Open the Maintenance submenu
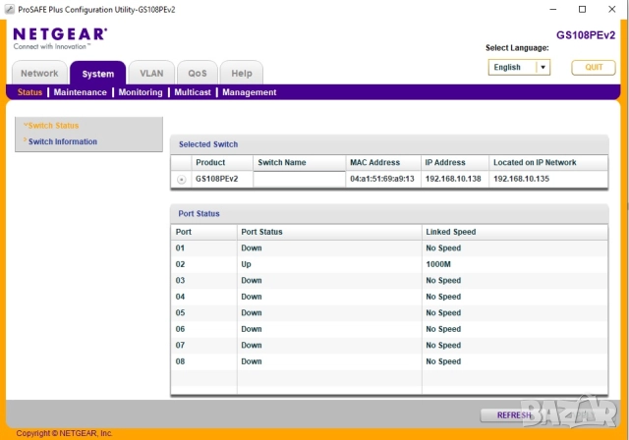 81,92
